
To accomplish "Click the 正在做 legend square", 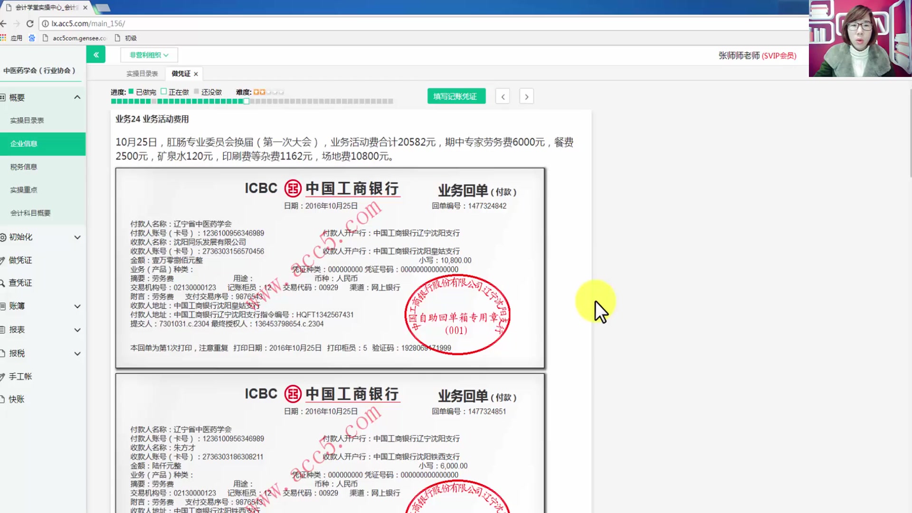I will tap(164, 92).
